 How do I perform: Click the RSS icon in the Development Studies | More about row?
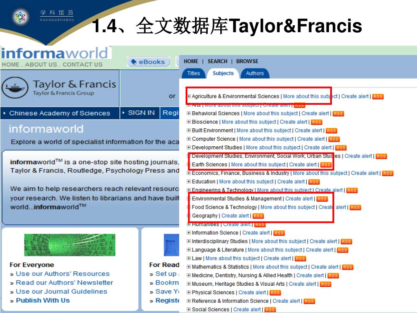pos(341,148)
